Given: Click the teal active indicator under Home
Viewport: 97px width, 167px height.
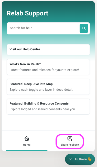Looking at the screenshot, I should click(x=27, y=151).
